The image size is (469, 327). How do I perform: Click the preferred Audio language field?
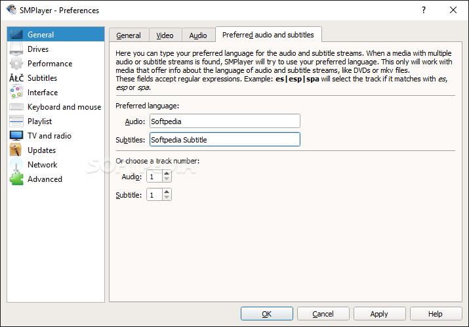pyautogui.click(x=225, y=121)
